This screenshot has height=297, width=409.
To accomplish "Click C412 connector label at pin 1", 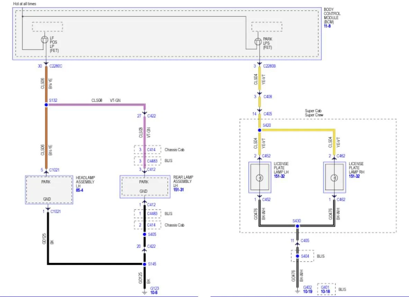I will pyautogui.click(x=151, y=205).
